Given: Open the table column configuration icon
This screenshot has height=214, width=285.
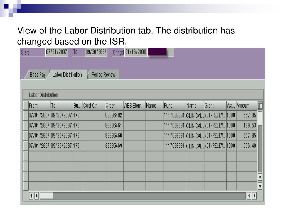Looking at the screenshot, I should pos(260,106).
